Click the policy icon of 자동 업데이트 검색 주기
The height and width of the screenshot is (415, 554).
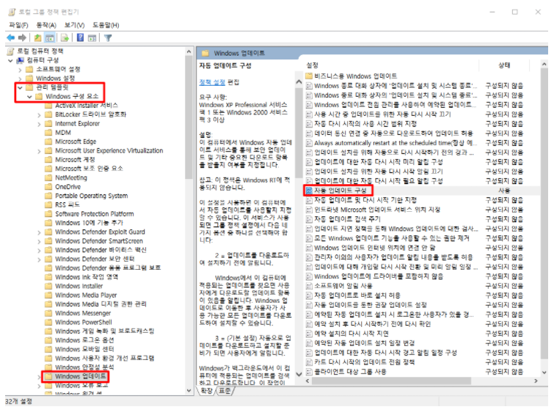pos(309,219)
